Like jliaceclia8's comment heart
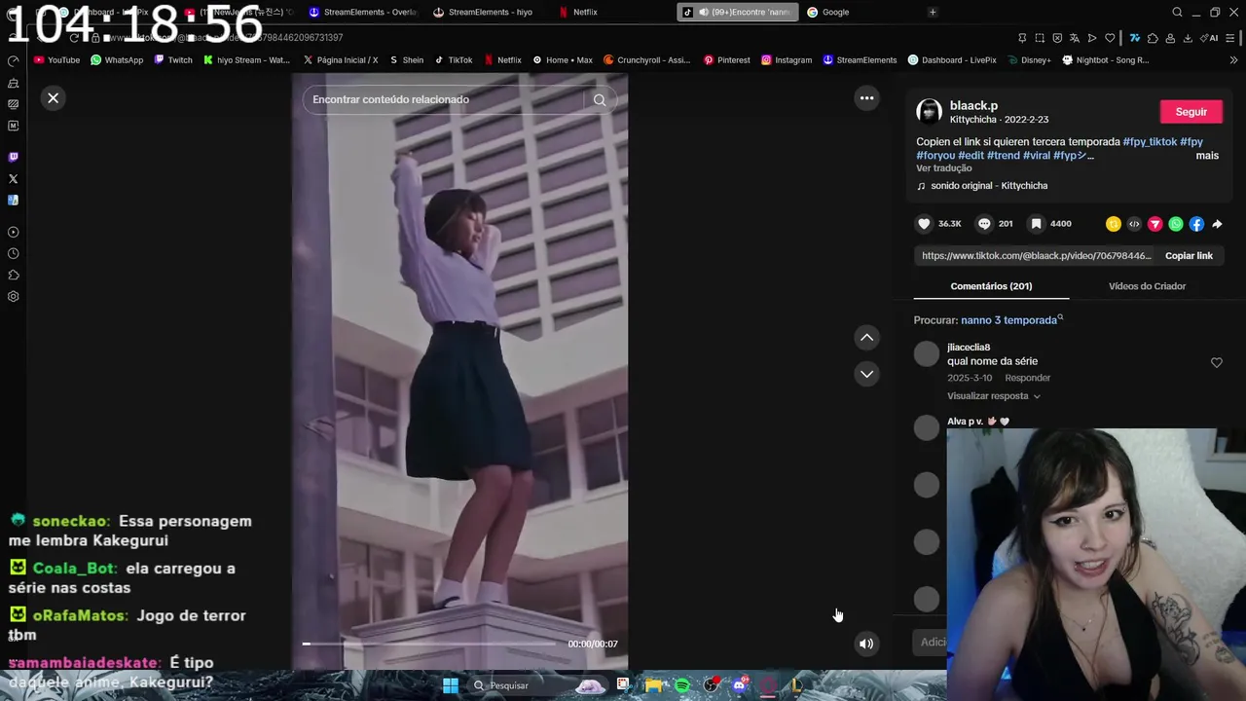Viewport: 1246px width, 701px height. click(1216, 362)
